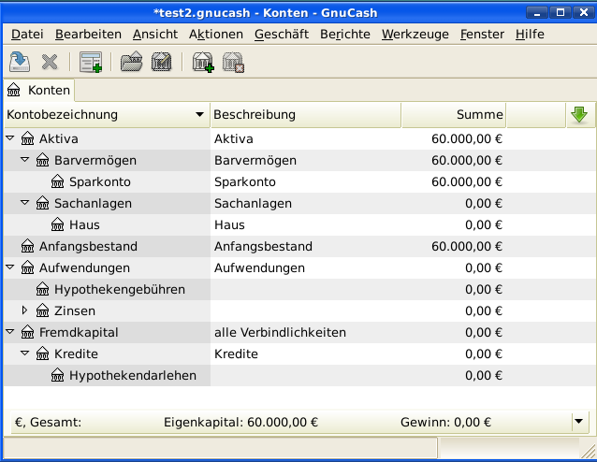Click the Delete account toolbar icon
597x462 pixels.
click(x=233, y=63)
